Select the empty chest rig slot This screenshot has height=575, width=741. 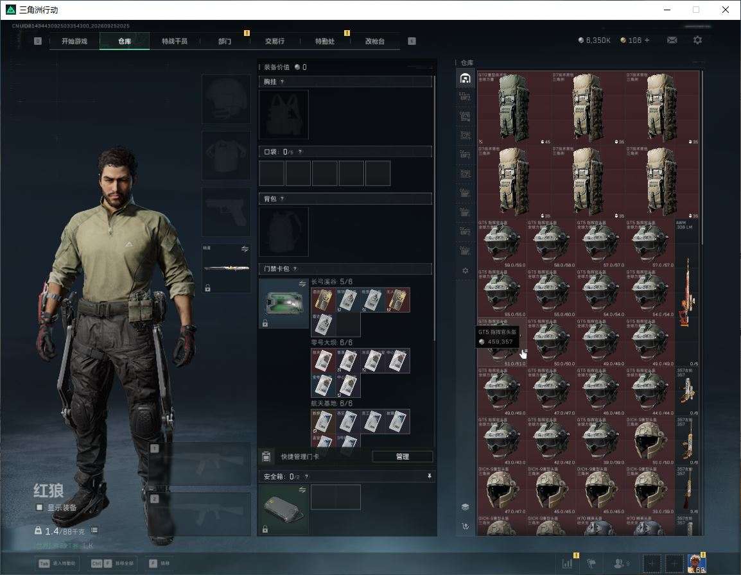pos(284,114)
